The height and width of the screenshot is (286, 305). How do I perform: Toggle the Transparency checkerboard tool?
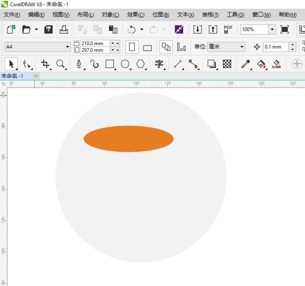(x=227, y=64)
